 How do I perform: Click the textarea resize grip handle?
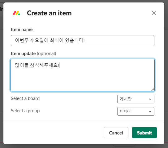coord(153,89)
